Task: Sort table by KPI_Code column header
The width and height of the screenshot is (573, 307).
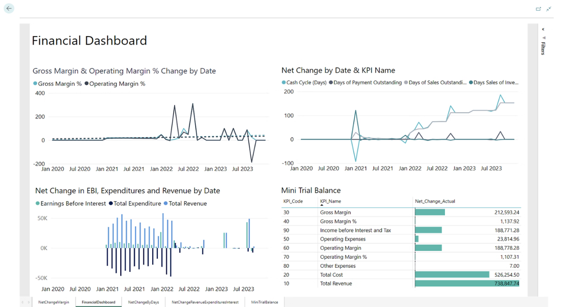Action: pos(293,201)
